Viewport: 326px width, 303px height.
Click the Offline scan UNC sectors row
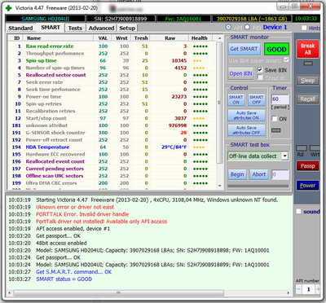[x=112, y=176]
